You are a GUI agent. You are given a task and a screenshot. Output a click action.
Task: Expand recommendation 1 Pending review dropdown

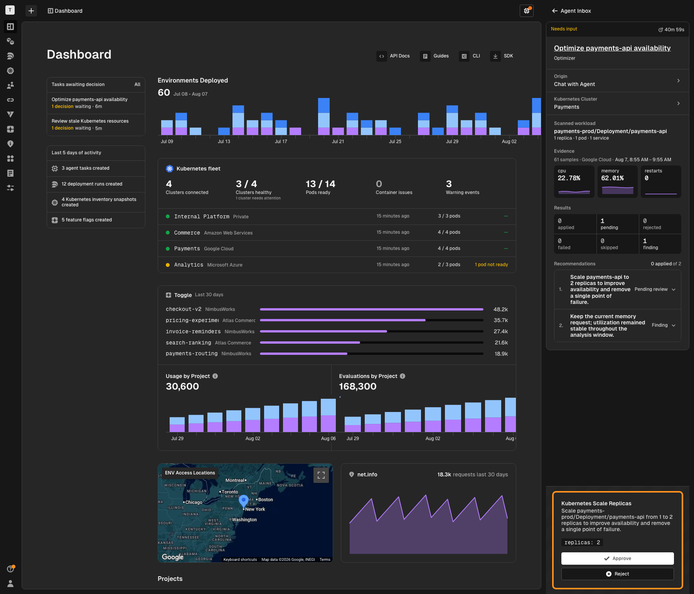655,290
